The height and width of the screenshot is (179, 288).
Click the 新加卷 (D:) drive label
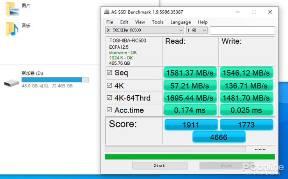click(x=33, y=73)
